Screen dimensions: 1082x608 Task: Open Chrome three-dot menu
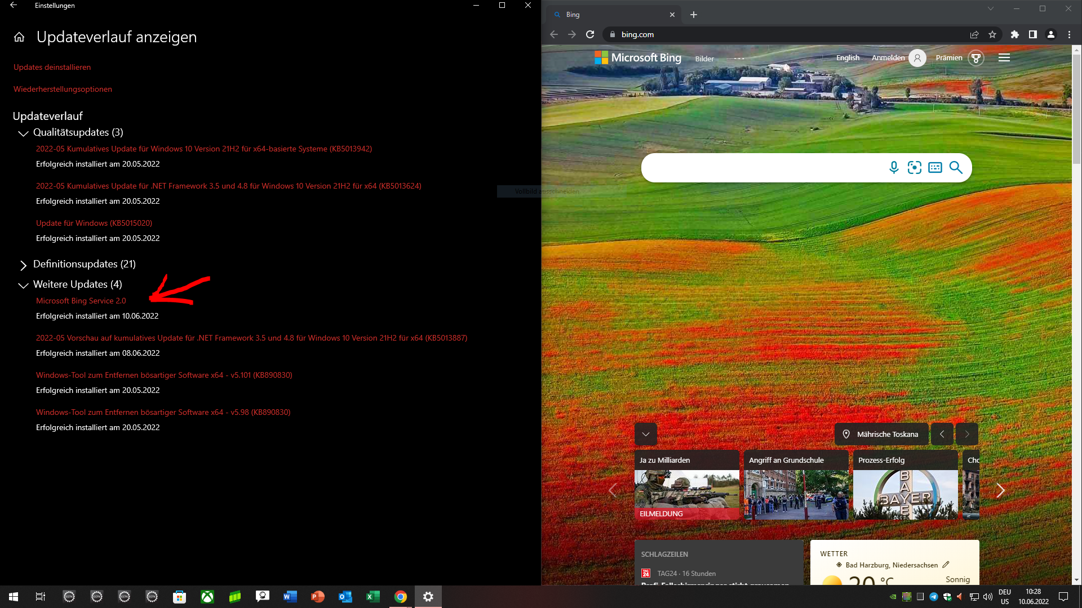1069,34
